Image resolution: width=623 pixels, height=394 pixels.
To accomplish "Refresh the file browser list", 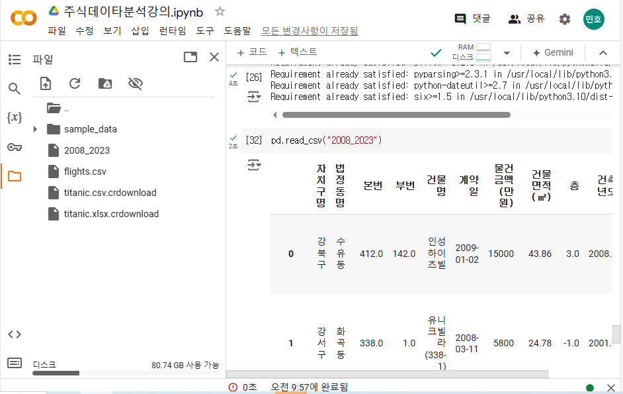I will (75, 83).
